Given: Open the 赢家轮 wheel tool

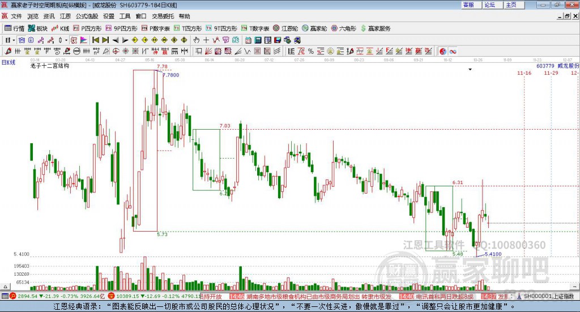Looking at the screenshot, I should 314,28.
